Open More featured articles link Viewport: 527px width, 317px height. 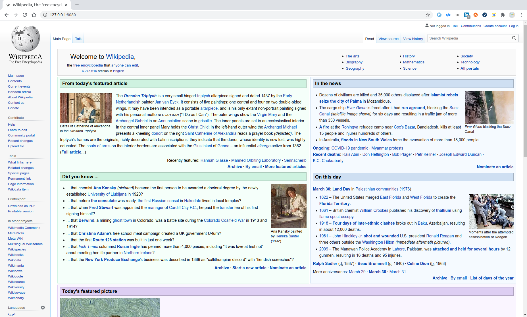tap(286, 167)
